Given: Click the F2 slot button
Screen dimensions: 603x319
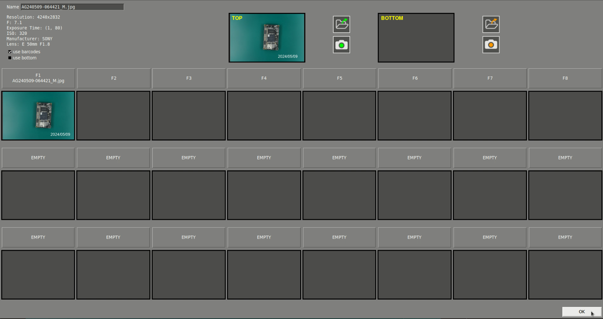Looking at the screenshot, I should [113, 78].
